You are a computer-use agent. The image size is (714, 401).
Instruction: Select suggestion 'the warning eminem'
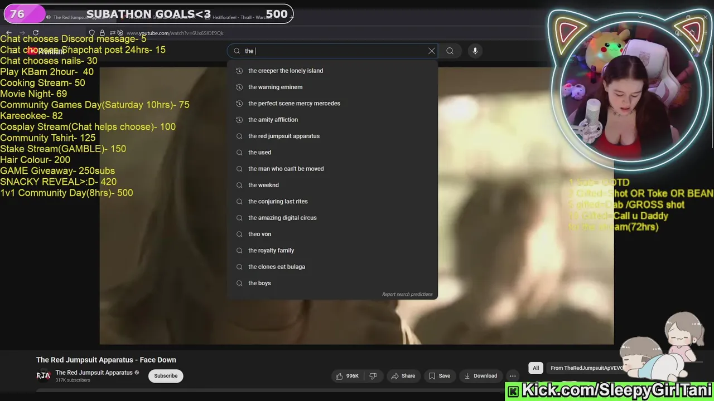point(332,87)
